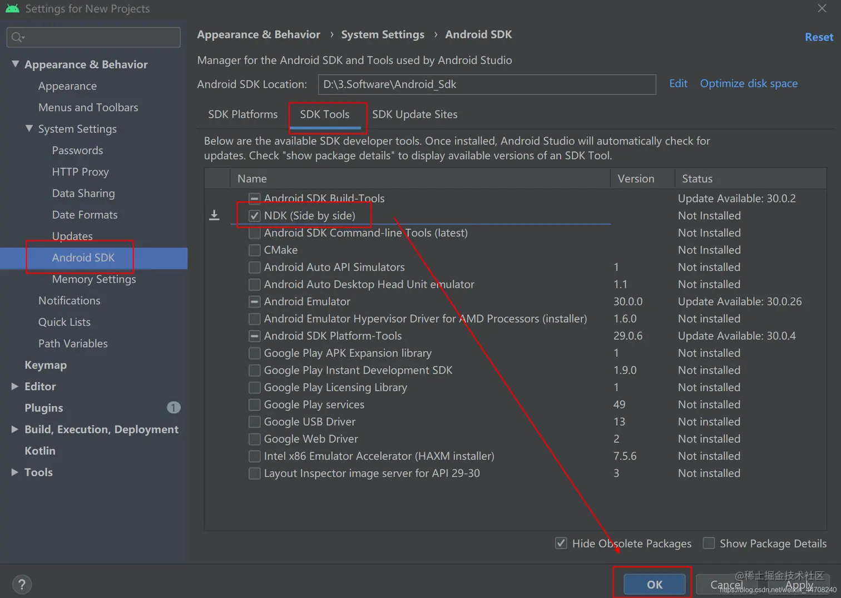Close the Settings for New Projects dialog
The height and width of the screenshot is (598, 841).
pyautogui.click(x=822, y=8)
